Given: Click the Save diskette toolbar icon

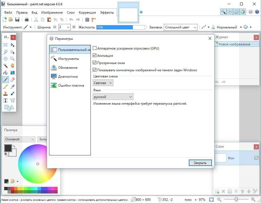Looking at the screenshot, I should (17, 20).
